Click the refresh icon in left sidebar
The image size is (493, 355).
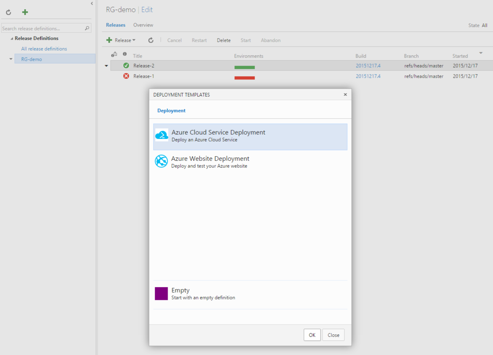(x=9, y=12)
